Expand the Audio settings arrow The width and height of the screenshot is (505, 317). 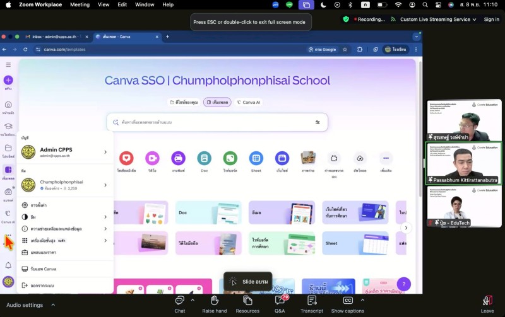53,305
